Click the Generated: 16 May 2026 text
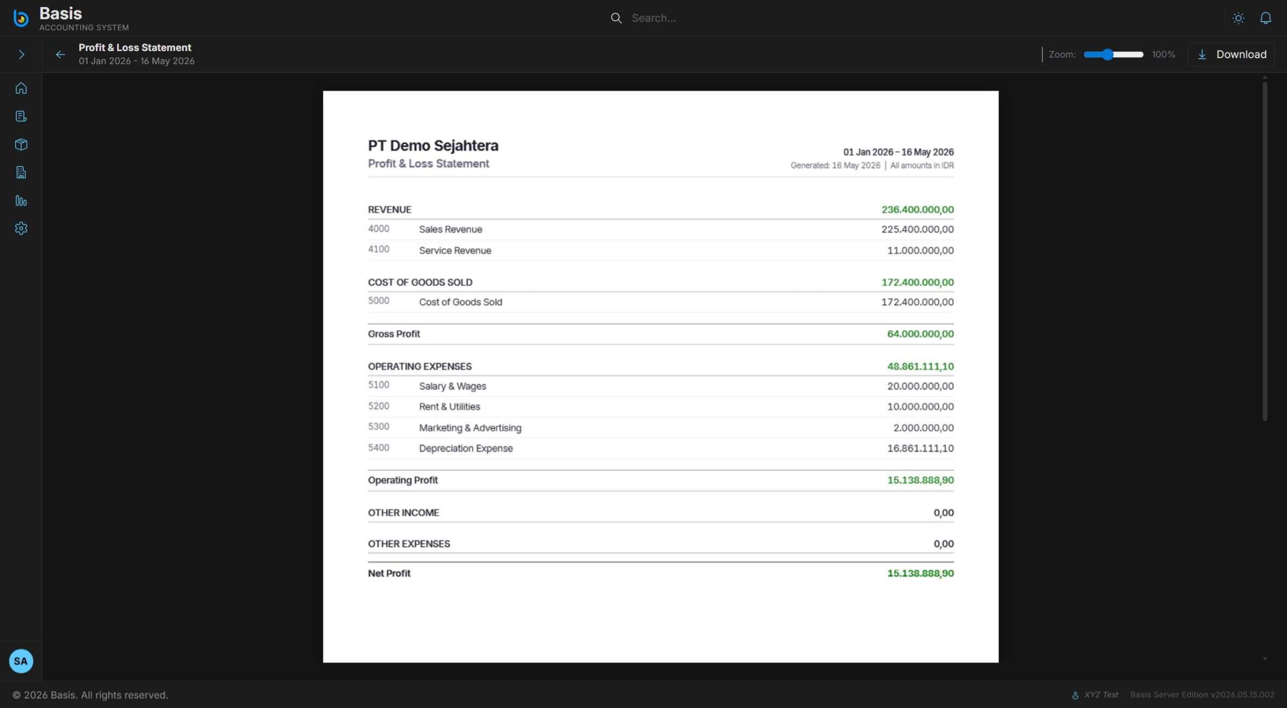This screenshot has height=708, width=1287. [x=835, y=165]
